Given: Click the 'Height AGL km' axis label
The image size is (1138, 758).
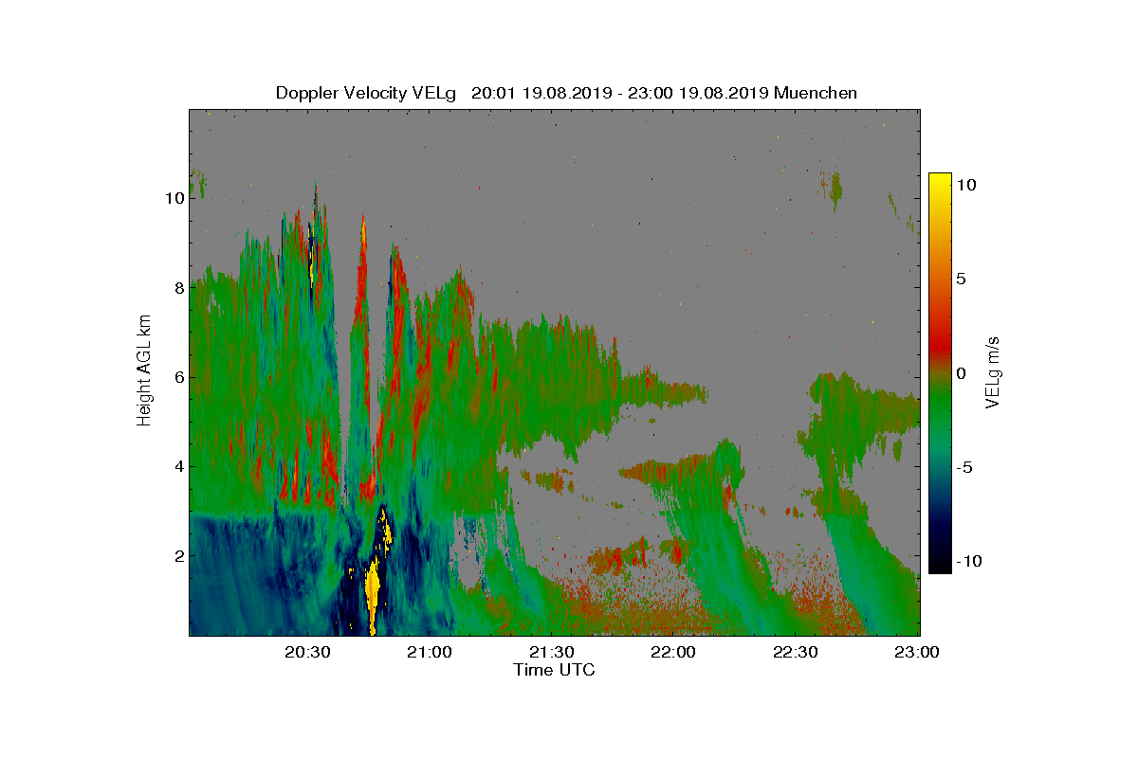Looking at the screenshot, I should click(x=144, y=370).
